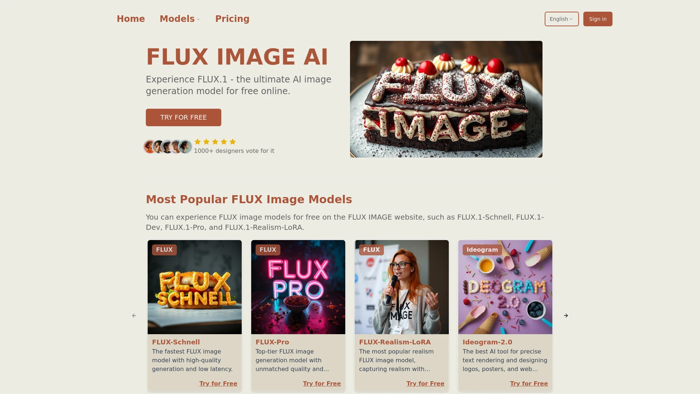
Task: Click the TRY FOR FREE button
Action: coord(184,117)
